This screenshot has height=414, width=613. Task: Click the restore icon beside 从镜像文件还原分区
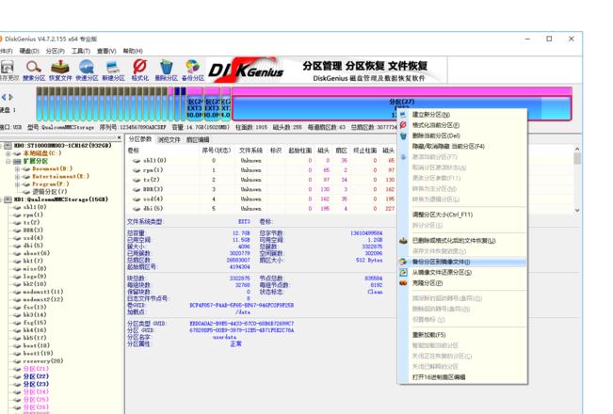[x=403, y=272]
